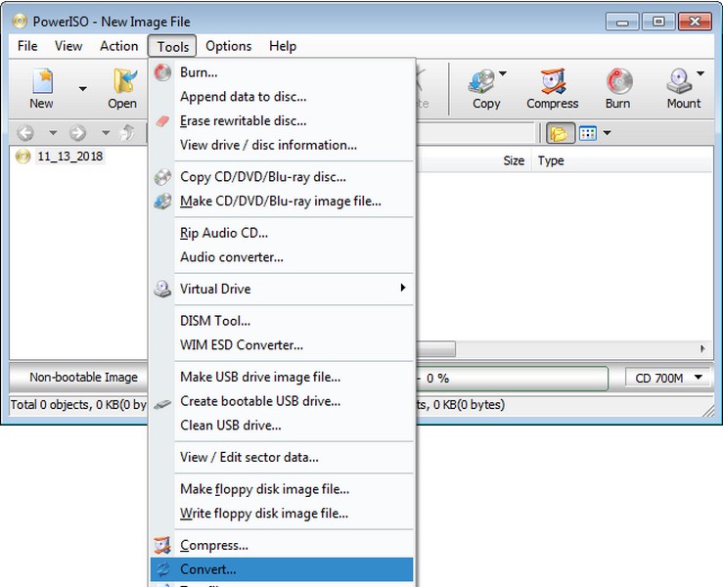The height and width of the screenshot is (587, 723).
Task: Open the view mode dropdown arrow
Action: pos(608,133)
